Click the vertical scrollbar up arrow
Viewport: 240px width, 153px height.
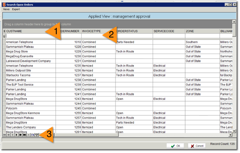coord(234,22)
